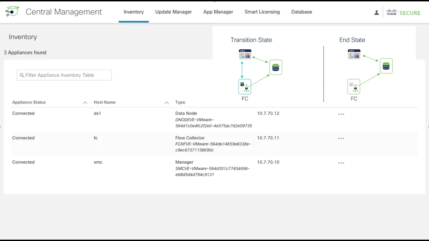Image resolution: width=429 pixels, height=241 pixels.
Task: Click the Type column header
Action: click(x=180, y=102)
